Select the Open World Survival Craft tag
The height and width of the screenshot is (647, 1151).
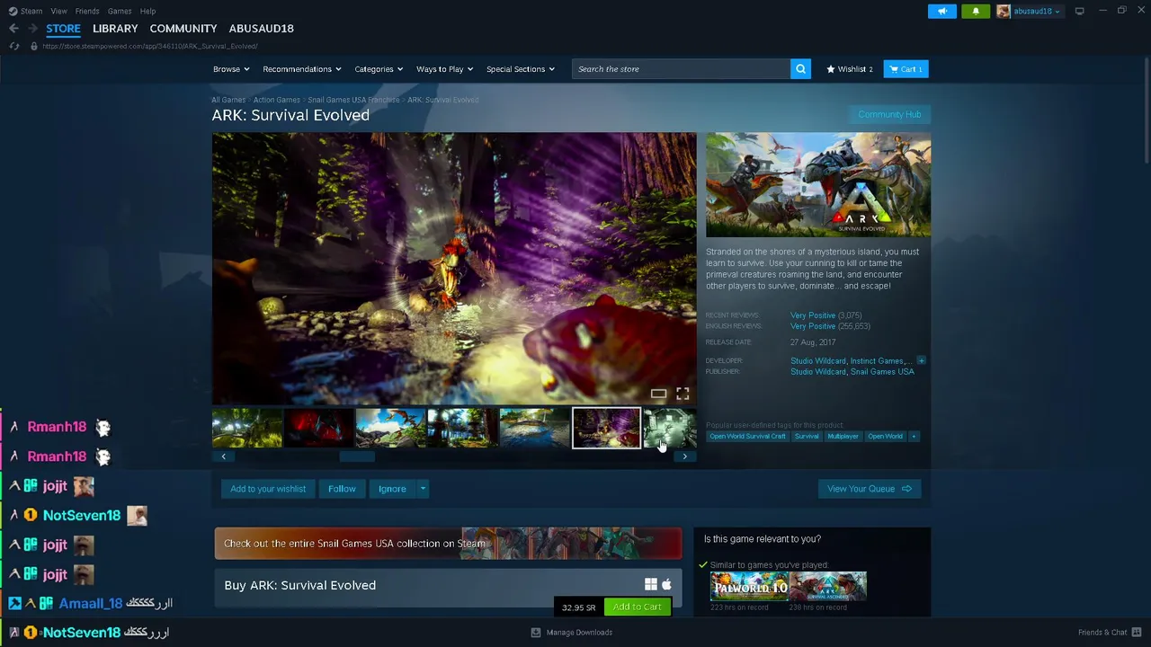click(x=748, y=437)
